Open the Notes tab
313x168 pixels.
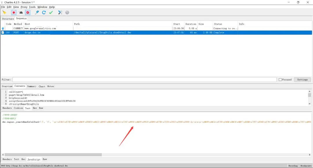click(50, 86)
